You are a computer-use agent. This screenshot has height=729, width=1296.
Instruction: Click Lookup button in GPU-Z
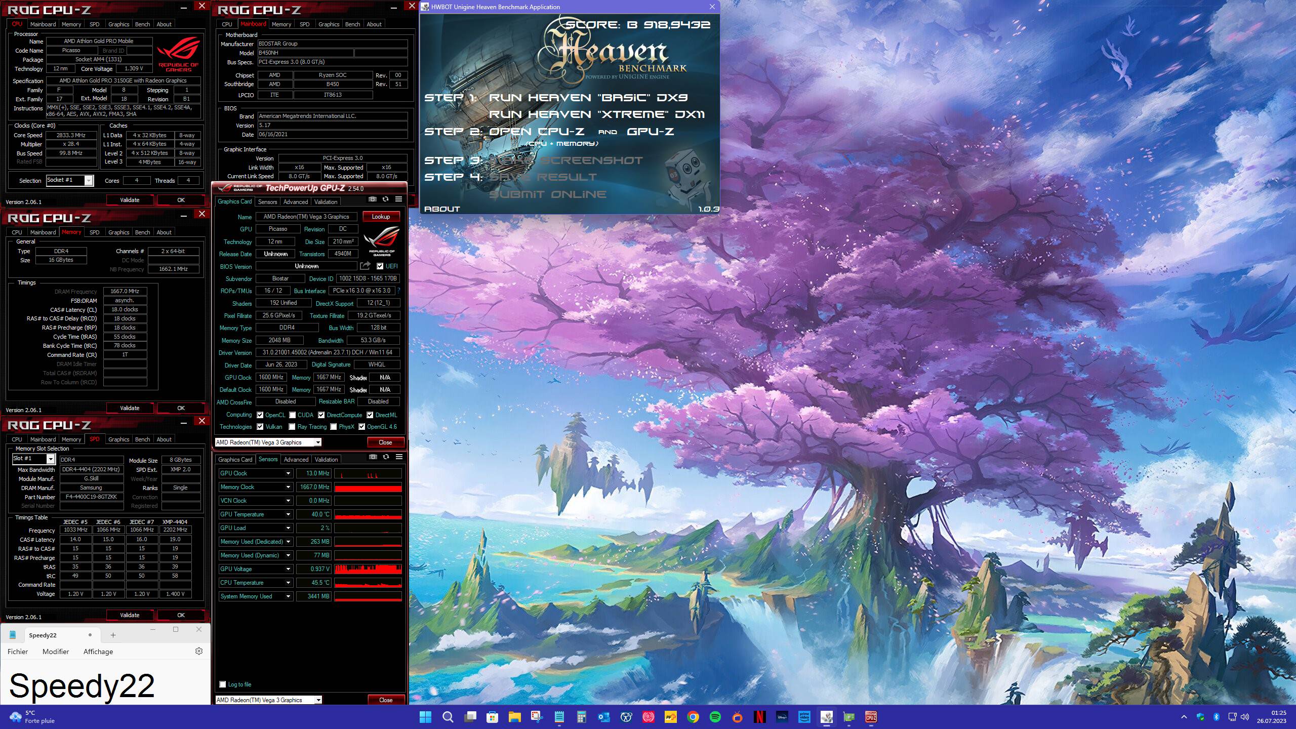(381, 217)
